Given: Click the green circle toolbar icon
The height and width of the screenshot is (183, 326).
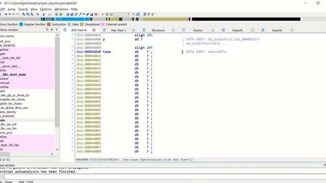Looking at the screenshot, I should click(x=61, y=14).
